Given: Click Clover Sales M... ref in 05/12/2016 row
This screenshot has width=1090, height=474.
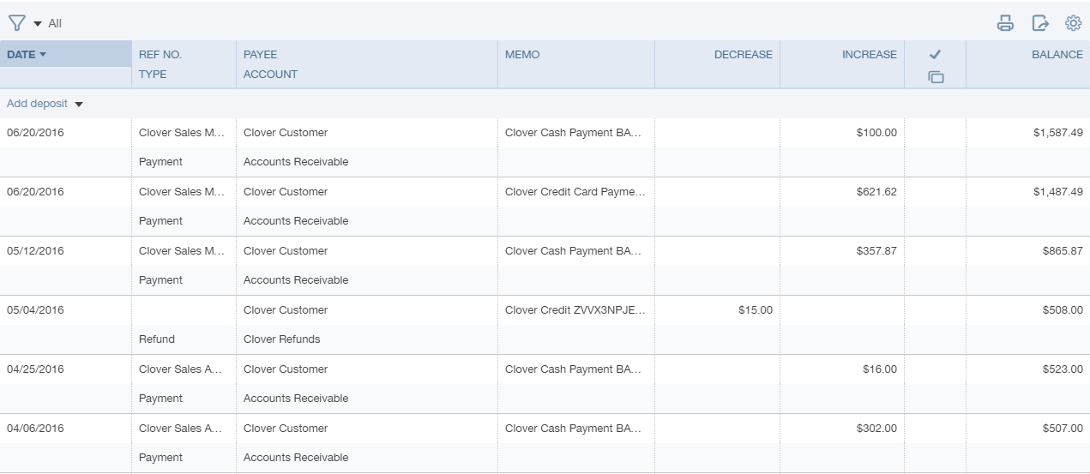Looking at the screenshot, I should tap(182, 251).
